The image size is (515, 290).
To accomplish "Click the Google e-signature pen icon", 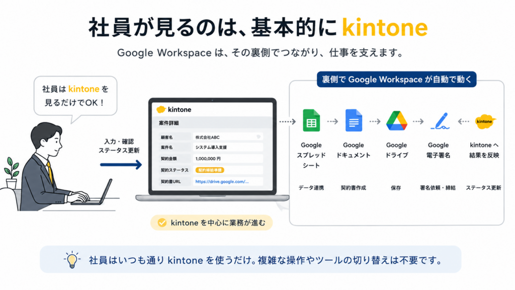I will coord(440,121).
